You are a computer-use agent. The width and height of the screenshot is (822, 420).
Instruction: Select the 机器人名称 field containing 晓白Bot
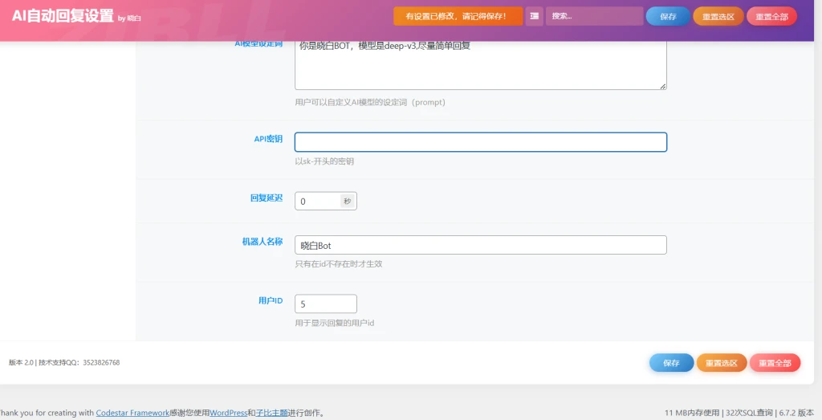[x=480, y=245]
